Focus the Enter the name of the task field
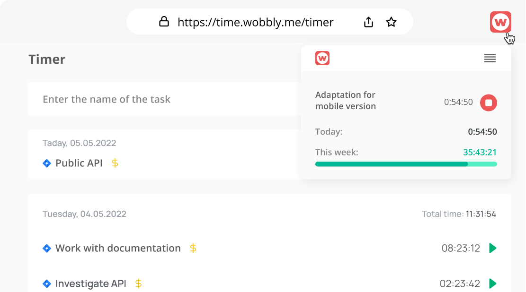This screenshot has height=292, width=526. (x=161, y=99)
